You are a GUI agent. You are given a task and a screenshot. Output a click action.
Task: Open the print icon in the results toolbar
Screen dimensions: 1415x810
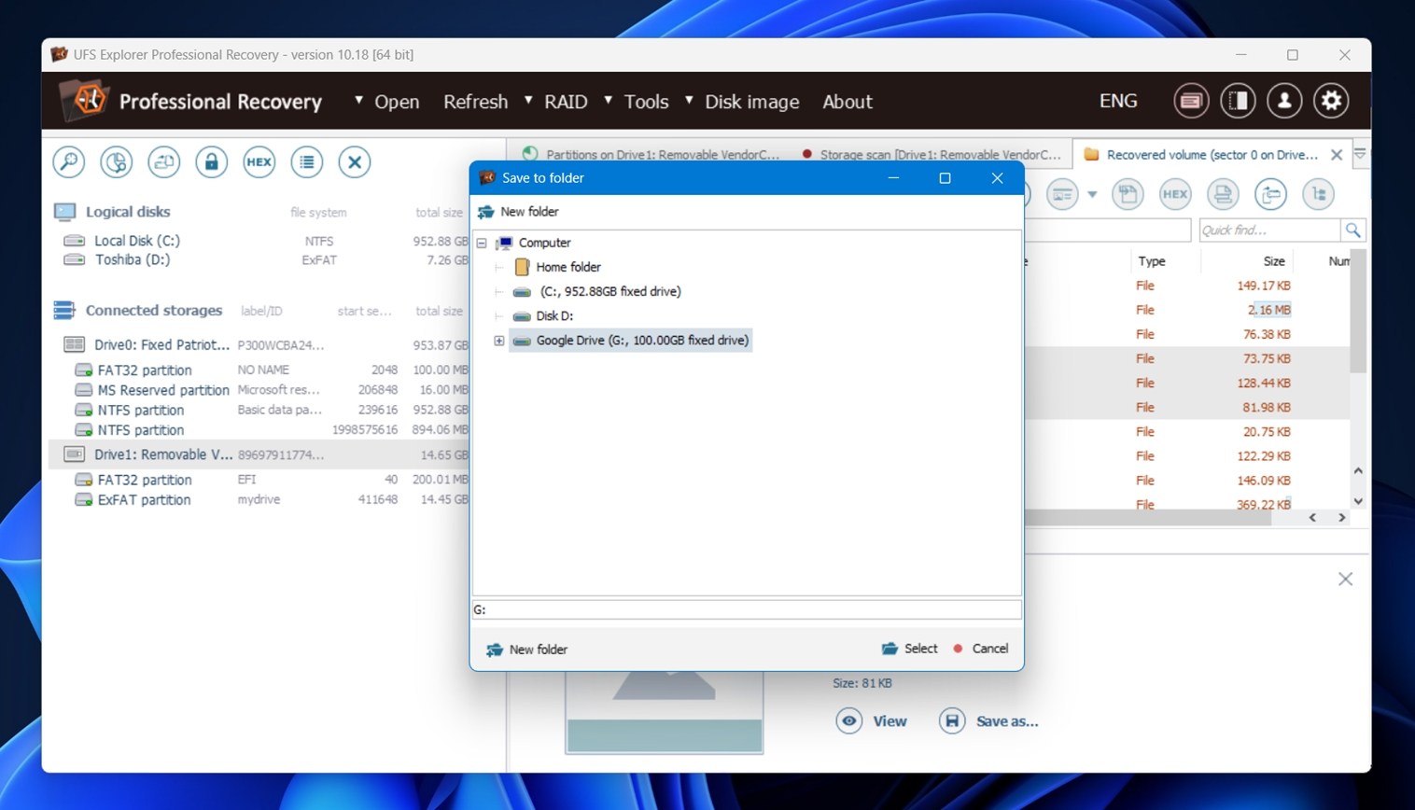click(x=1223, y=194)
